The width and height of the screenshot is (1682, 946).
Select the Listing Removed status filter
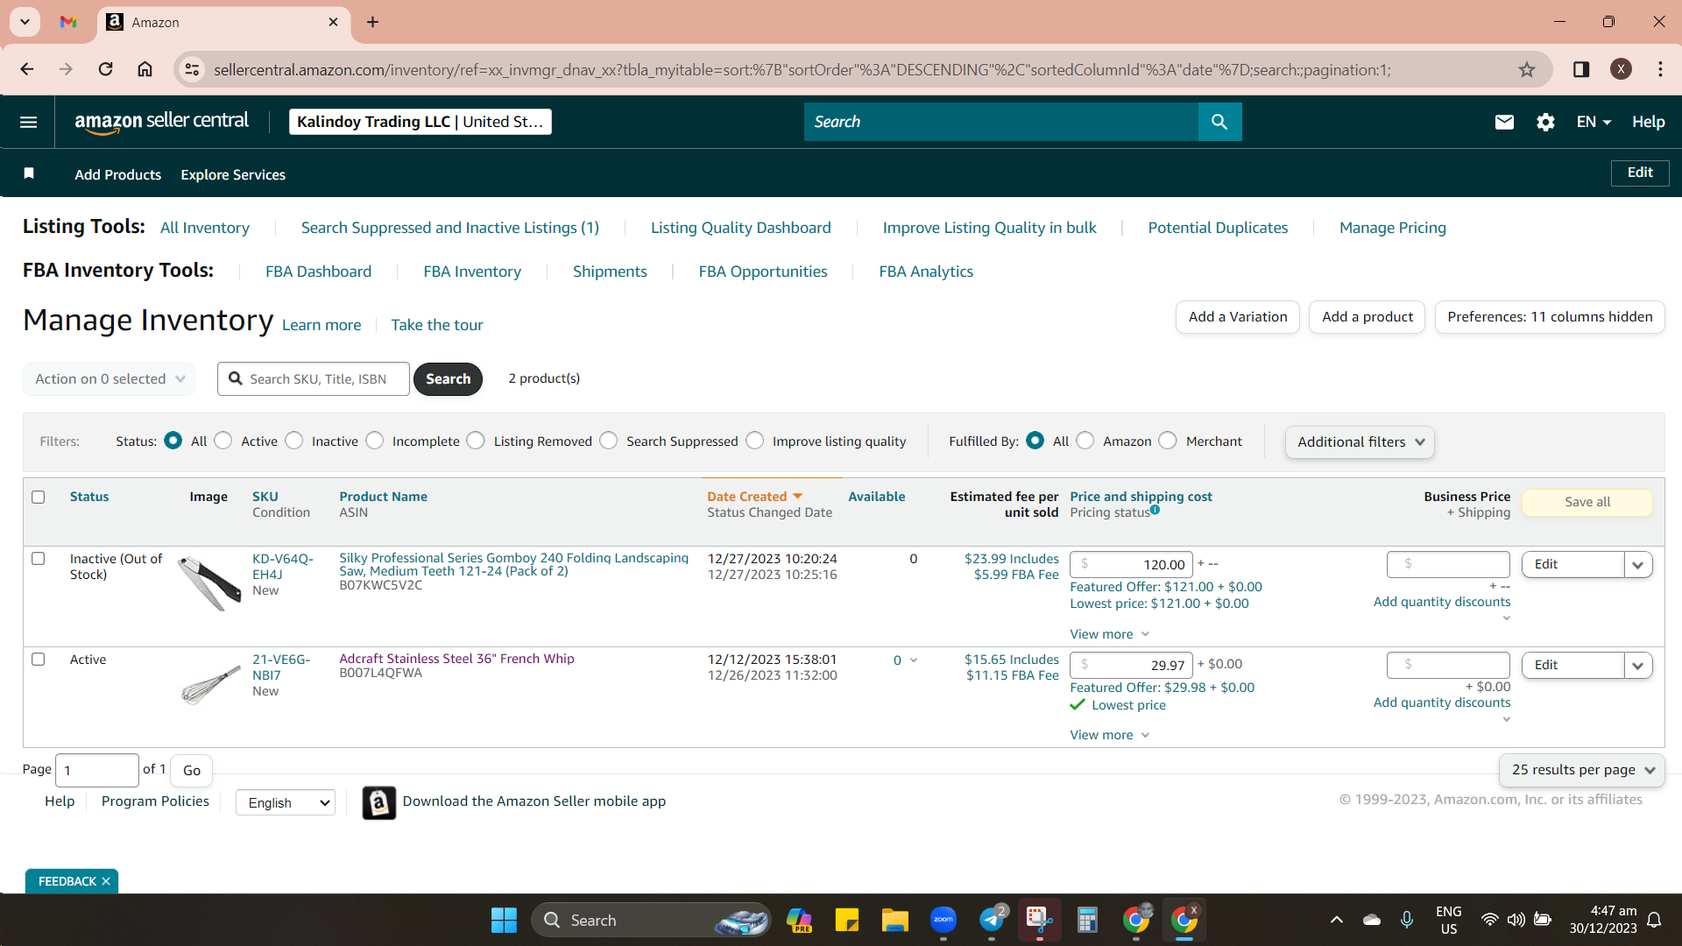476,441
